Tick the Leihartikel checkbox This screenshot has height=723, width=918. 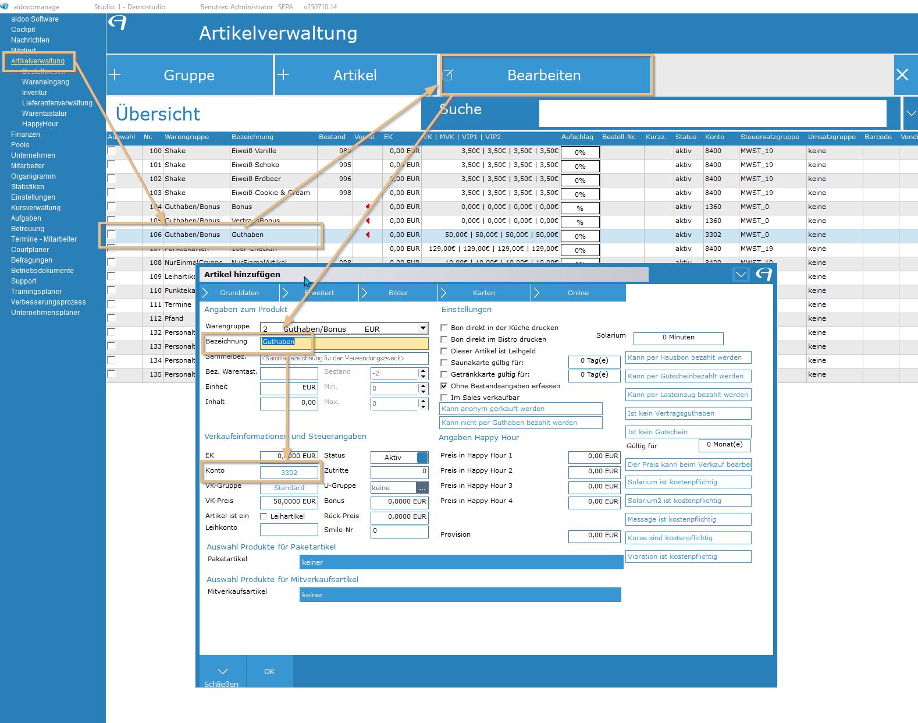pyautogui.click(x=264, y=516)
